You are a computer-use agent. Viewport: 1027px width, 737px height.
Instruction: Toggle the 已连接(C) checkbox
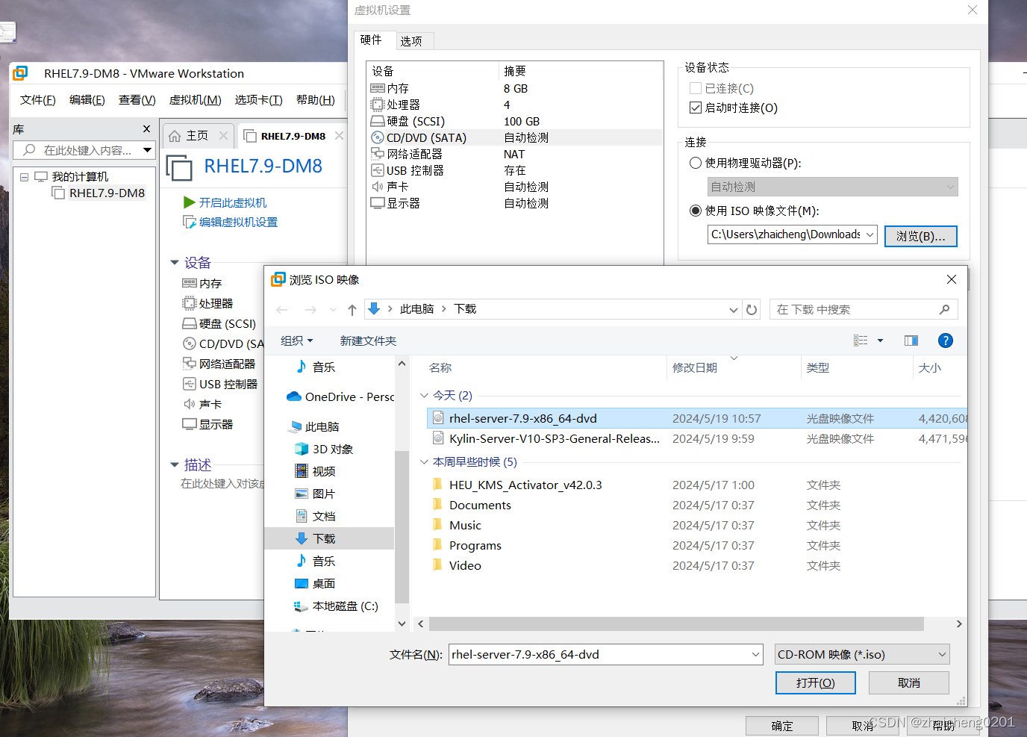696,88
